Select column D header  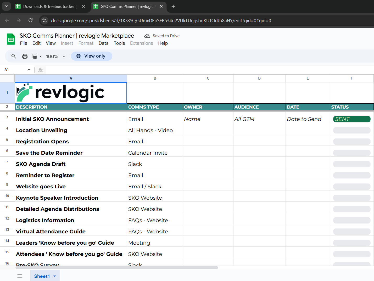[x=259, y=78]
